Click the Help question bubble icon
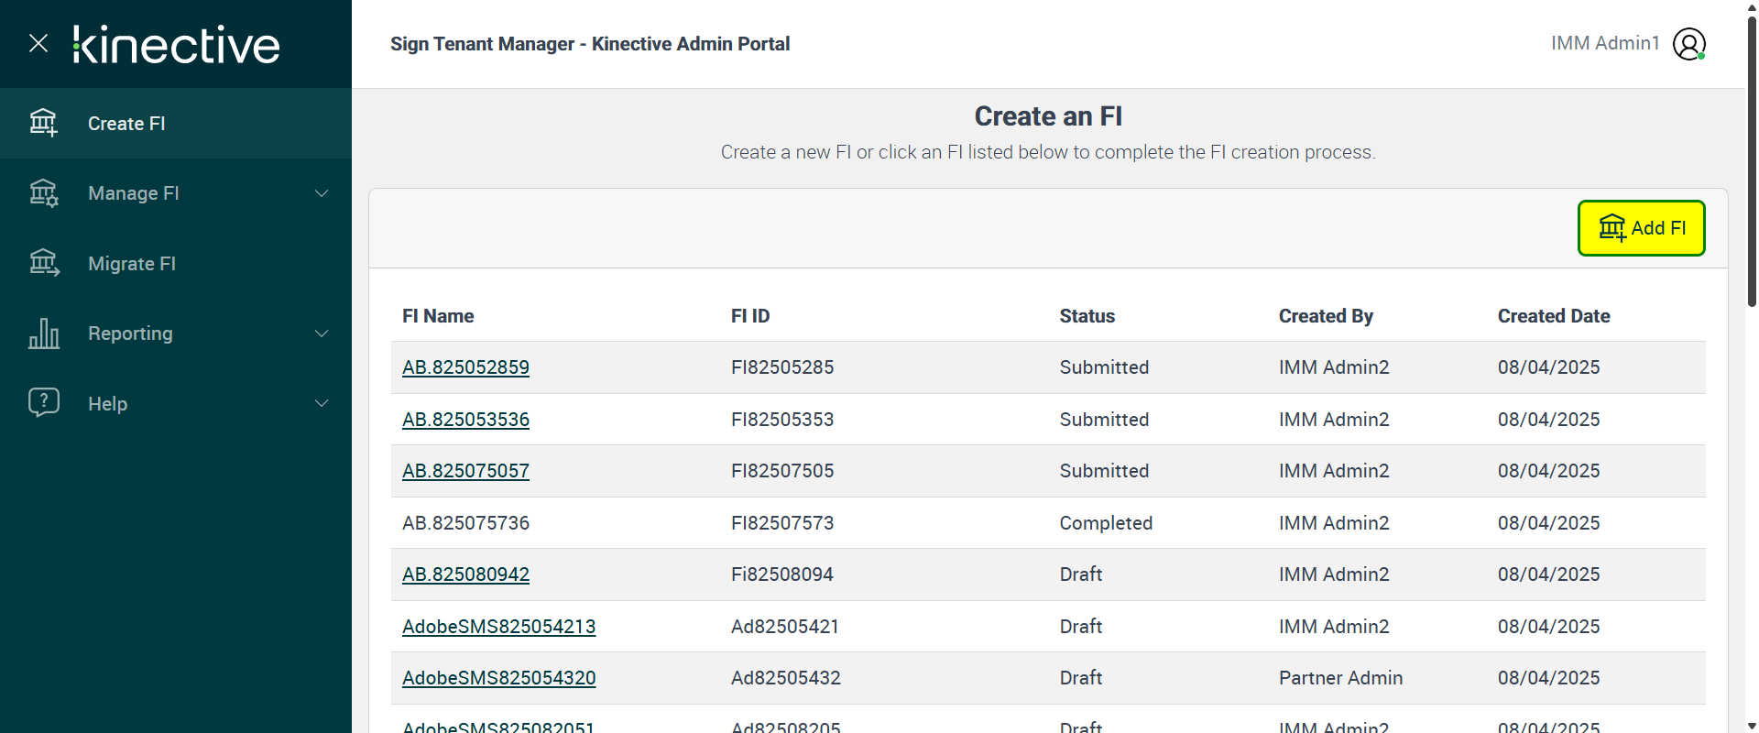Viewport: 1759px width, 733px height. click(43, 402)
